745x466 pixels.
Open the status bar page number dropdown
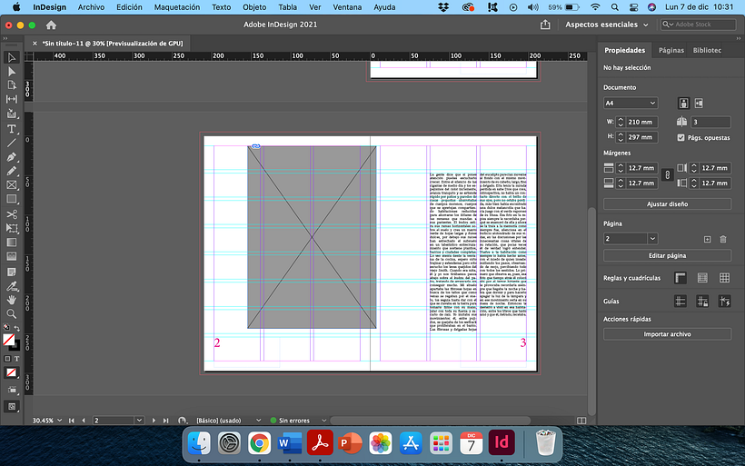pyautogui.click(x=139, y=421)
